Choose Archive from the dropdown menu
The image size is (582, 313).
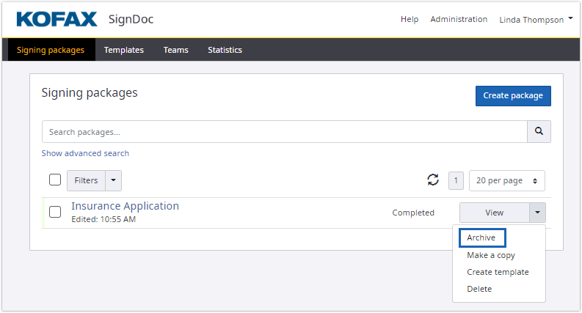(x=481, y=238)
